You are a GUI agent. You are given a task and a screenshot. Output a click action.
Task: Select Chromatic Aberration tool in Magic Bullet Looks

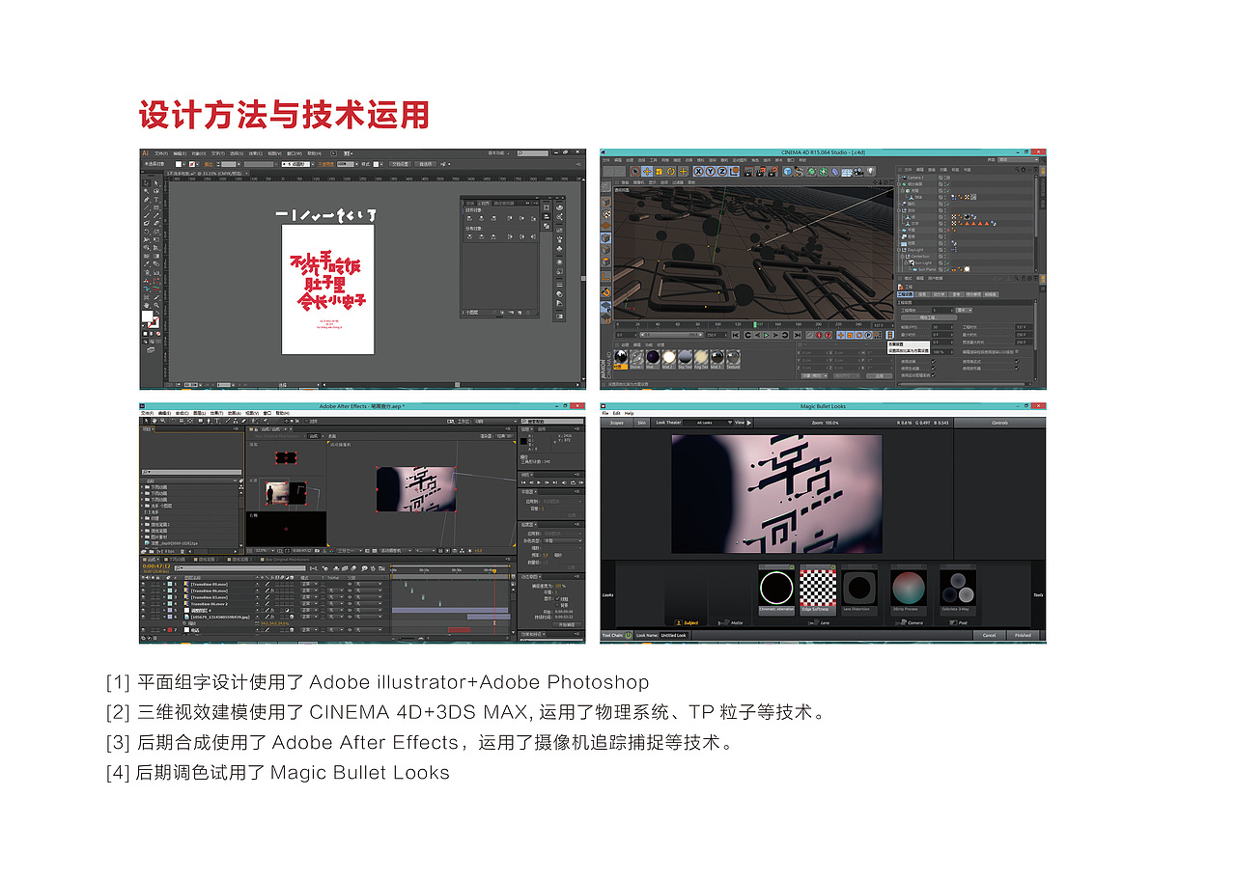[x=776, y=590]
